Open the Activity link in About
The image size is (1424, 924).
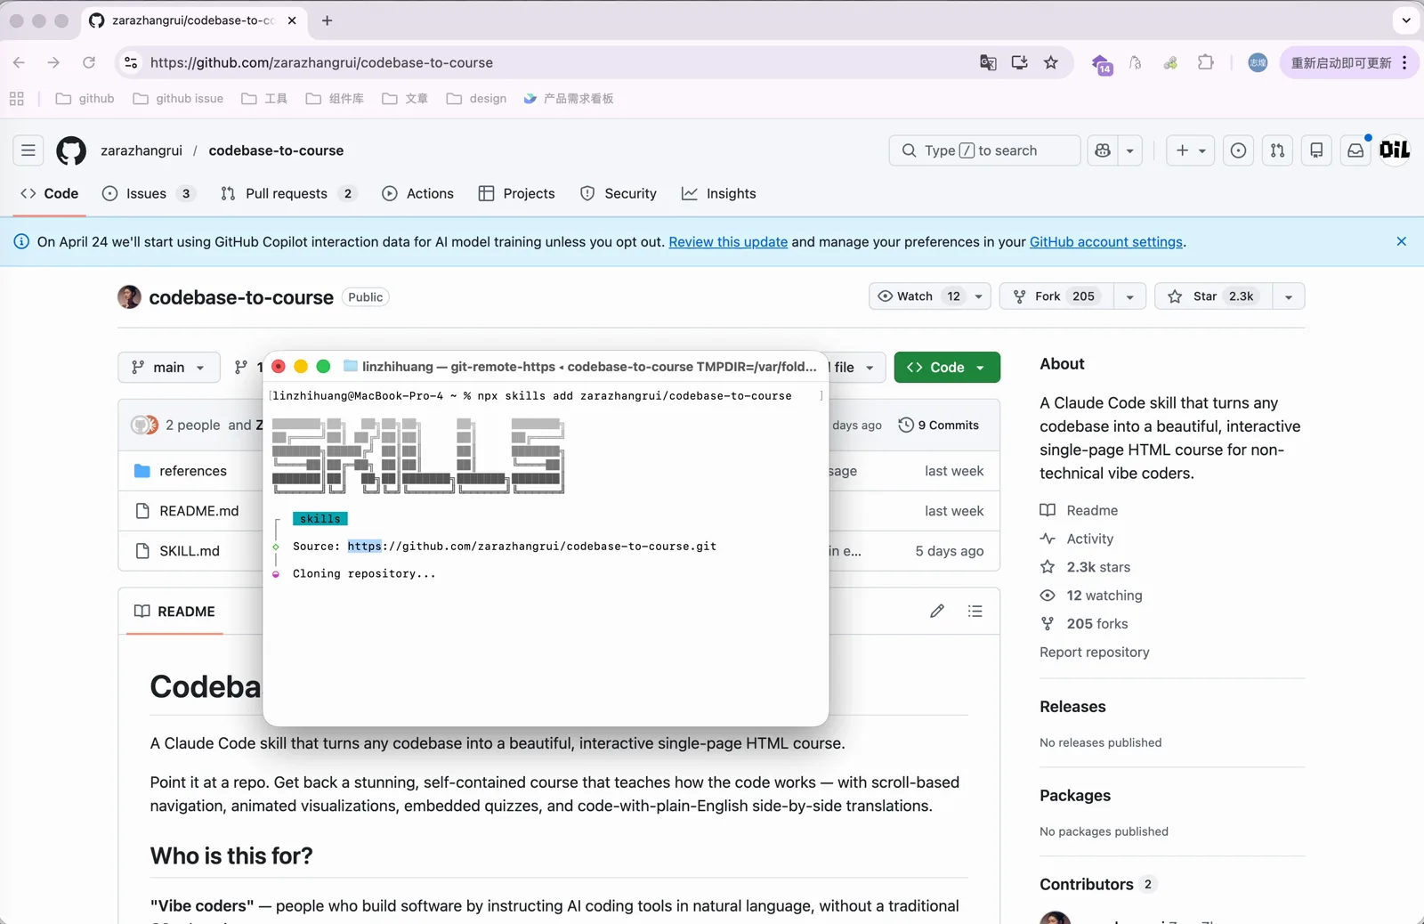tap(1077, 539)
